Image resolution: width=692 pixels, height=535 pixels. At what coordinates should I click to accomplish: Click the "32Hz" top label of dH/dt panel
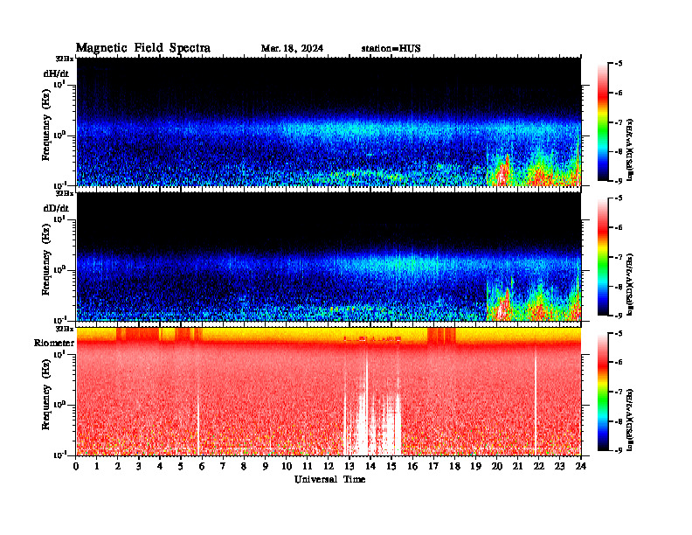point(65,59)
